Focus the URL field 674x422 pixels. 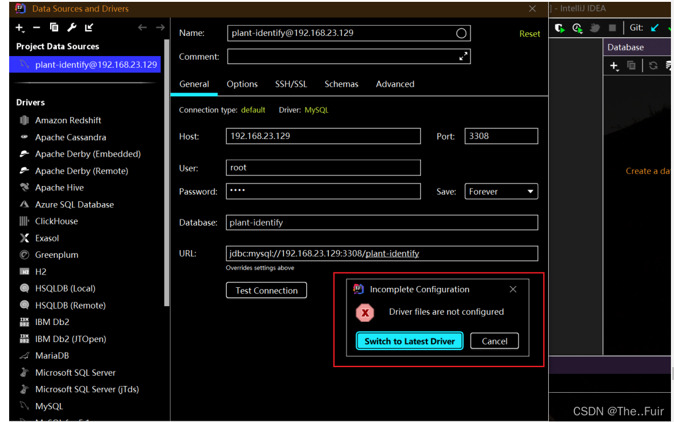click(382, 254)
